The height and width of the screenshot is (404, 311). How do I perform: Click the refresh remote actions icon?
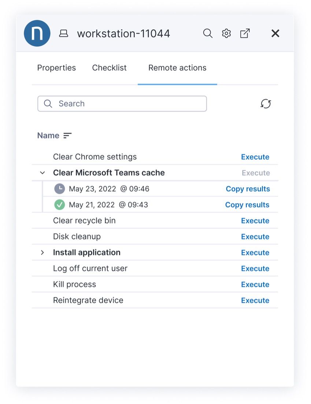266,104
